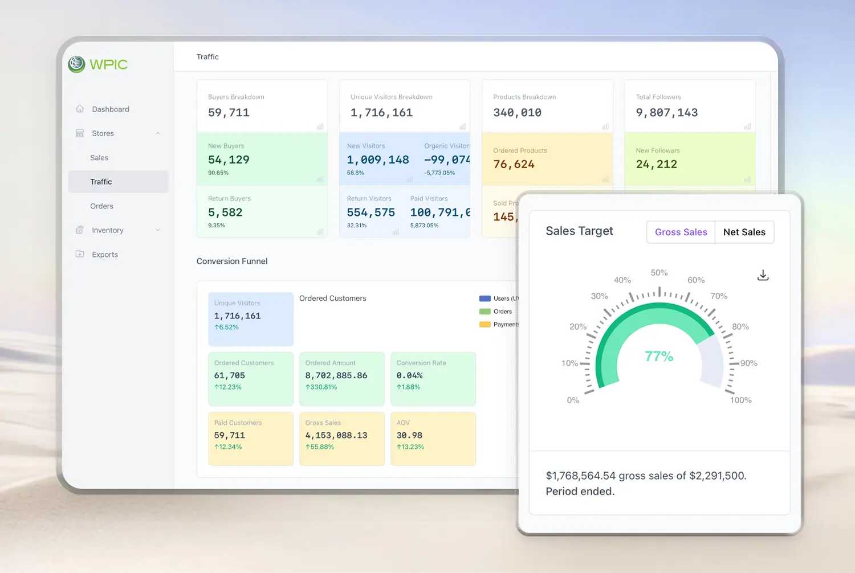Collapse the Stores menu chevron
The width and height of the screenshot is (855, 573).
(158, 133)
